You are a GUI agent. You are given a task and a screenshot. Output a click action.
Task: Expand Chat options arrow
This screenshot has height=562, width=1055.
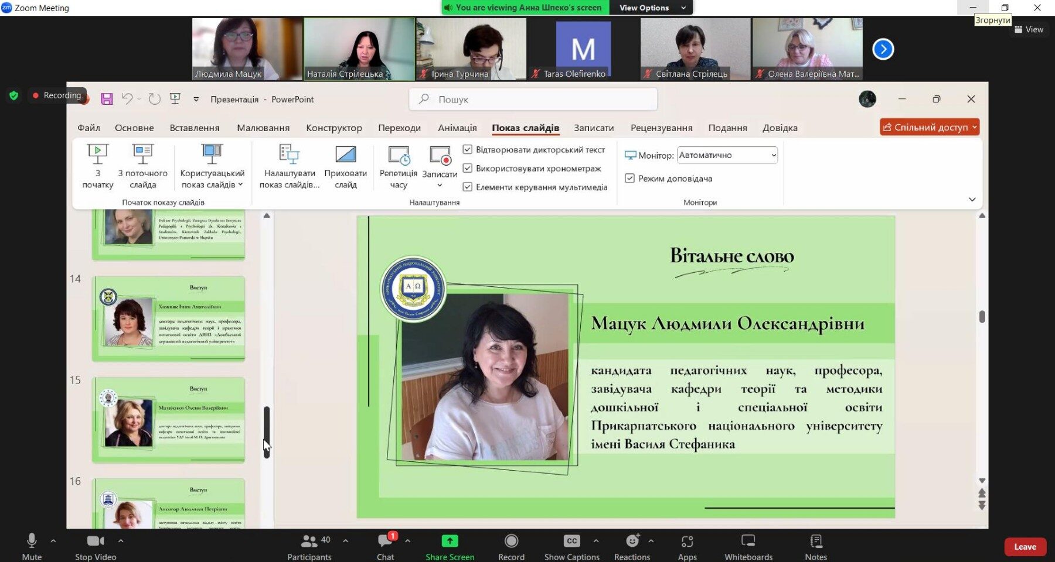[407, 541]
